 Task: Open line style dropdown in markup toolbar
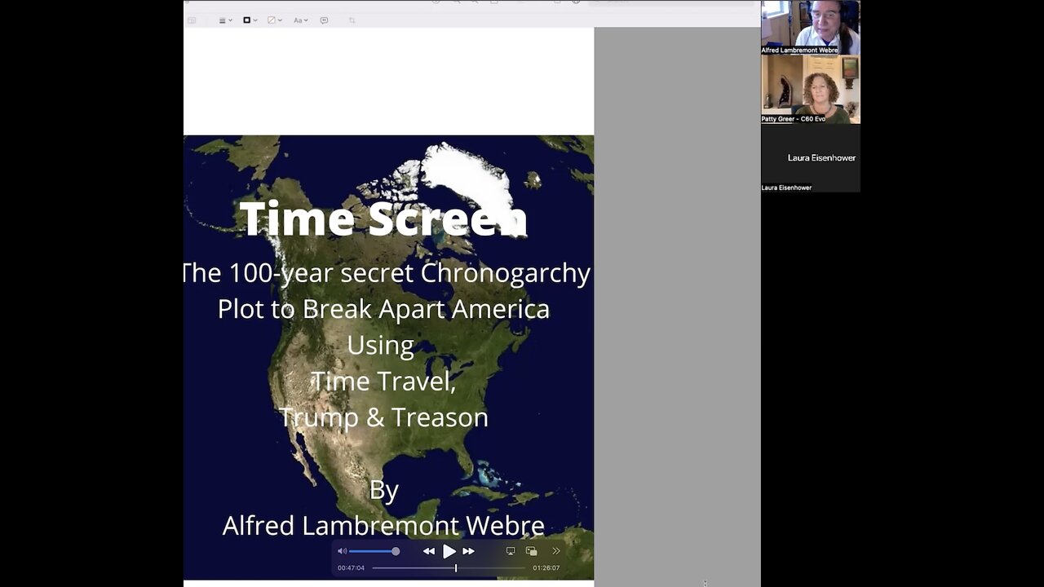pos(226,20)
